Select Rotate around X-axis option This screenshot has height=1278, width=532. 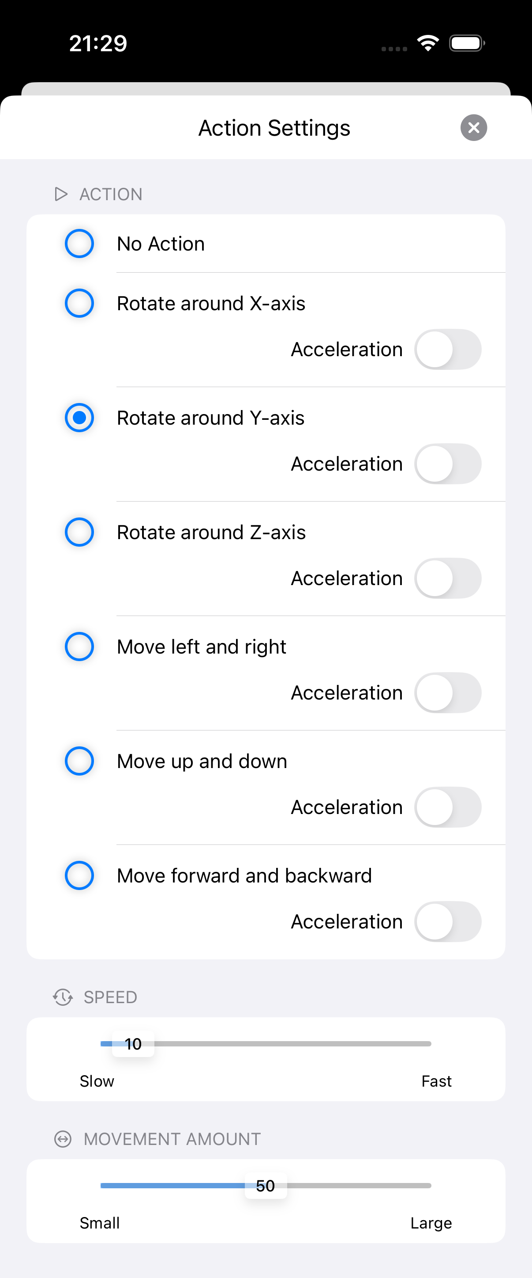(x=79, y=303)
